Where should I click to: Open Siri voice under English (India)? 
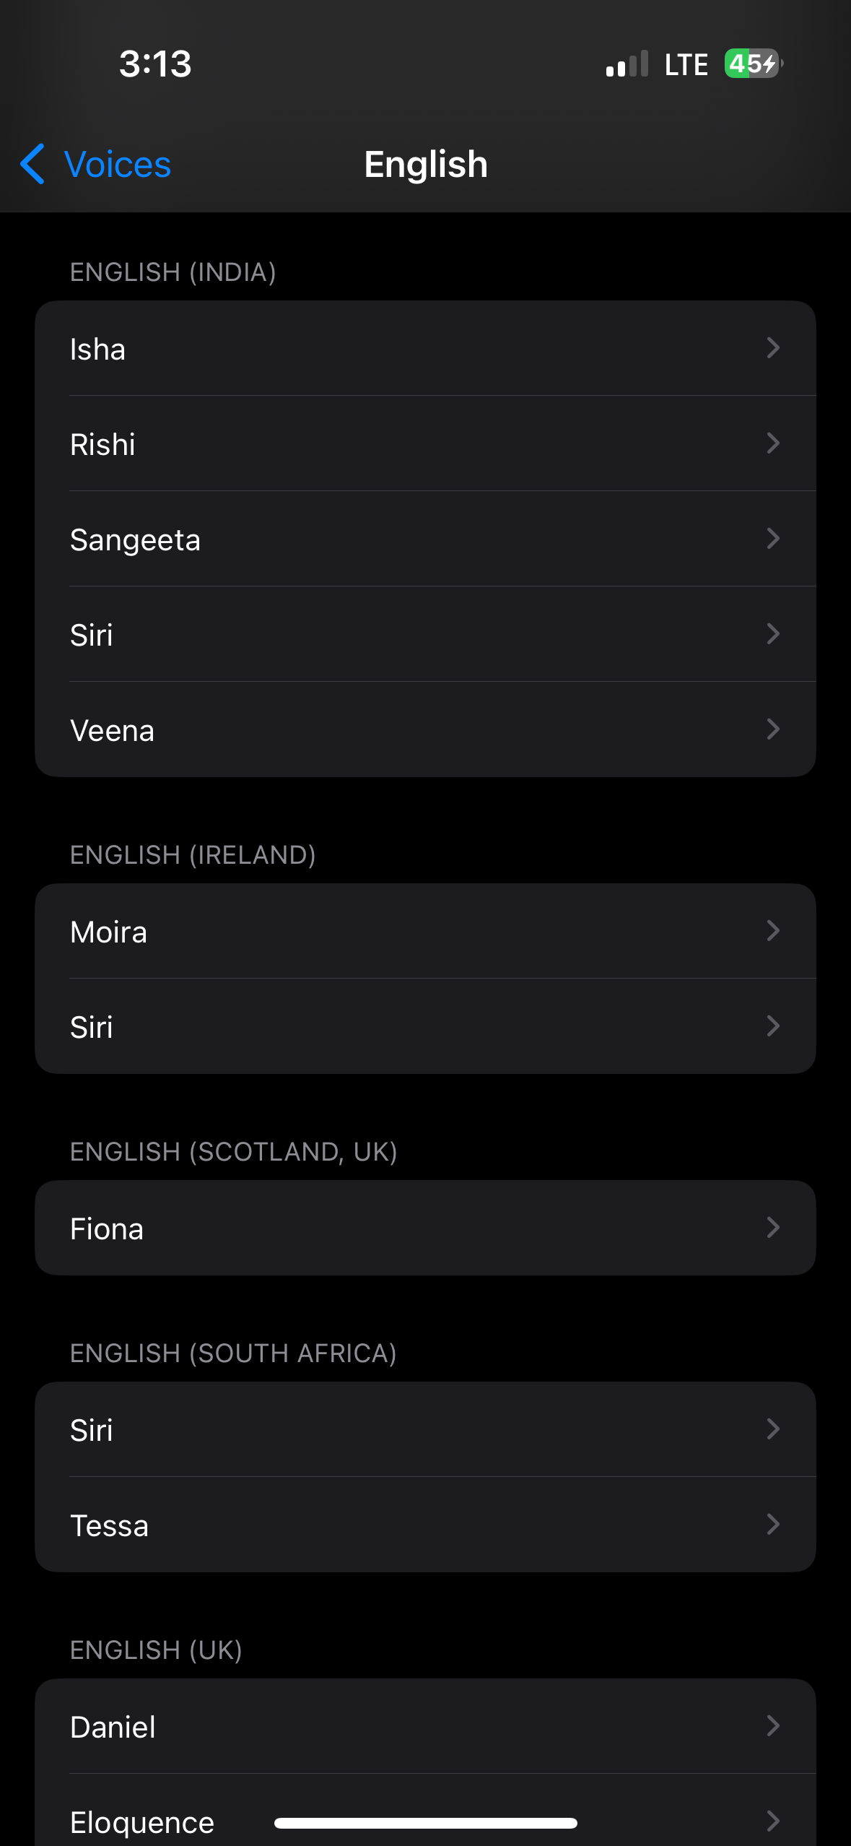click(x=424, y=635)
